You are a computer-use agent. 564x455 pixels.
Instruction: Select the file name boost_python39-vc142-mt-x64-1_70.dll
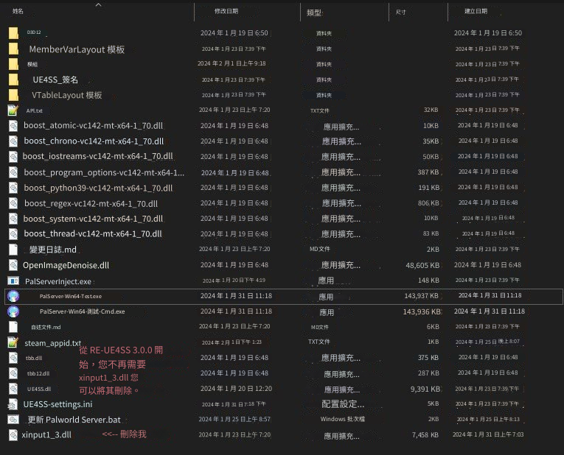point(98,188)
